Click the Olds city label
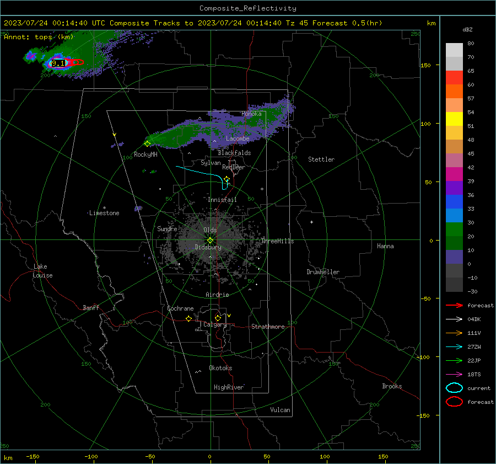 [210, 230]
